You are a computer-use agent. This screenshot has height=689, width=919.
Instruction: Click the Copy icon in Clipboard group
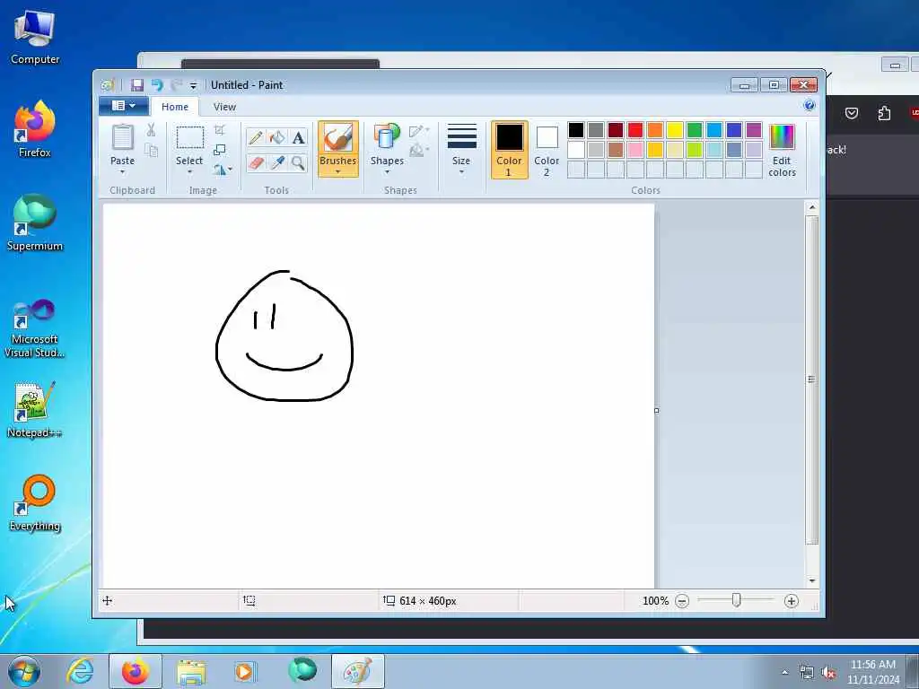151,151
